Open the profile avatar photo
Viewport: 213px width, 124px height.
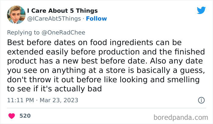click(16, 15)
